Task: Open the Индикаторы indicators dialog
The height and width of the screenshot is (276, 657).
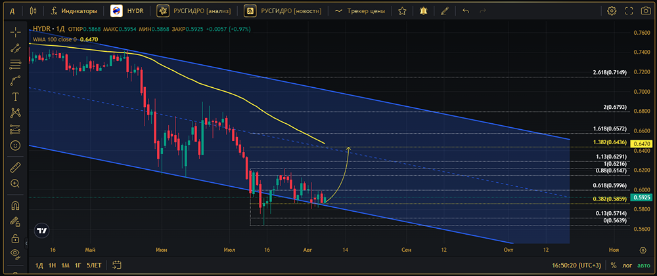Action: pyautogui.click(x=74, y=11)
